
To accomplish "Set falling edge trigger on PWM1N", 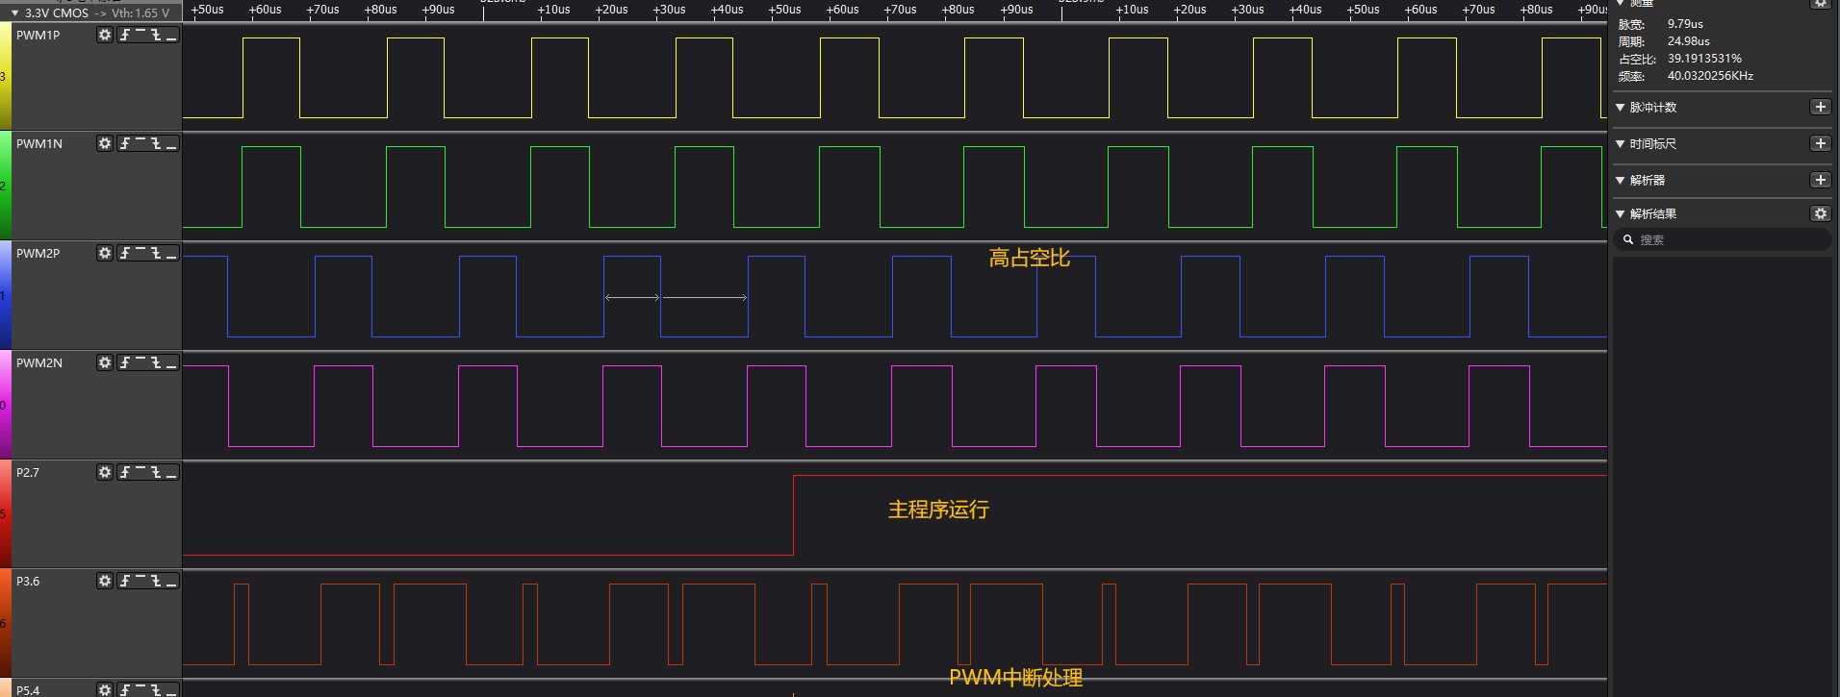I will [x=156, y=143].
